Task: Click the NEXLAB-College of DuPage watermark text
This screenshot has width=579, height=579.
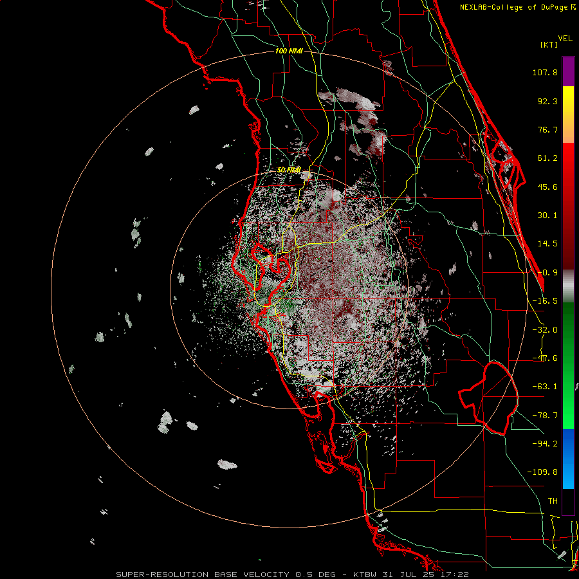Action: [517, 7]
